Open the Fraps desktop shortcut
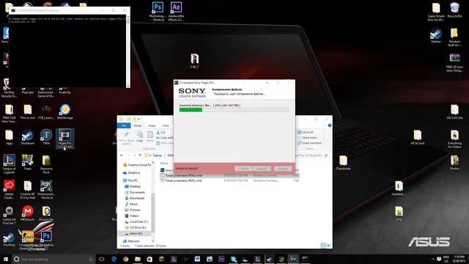469x264 pixels. pos(28,162)
